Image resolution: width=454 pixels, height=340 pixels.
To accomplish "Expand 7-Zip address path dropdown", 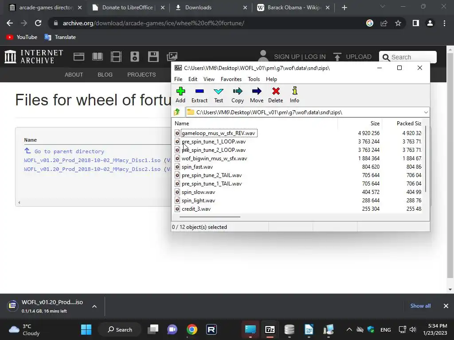I will [x=426, y=112].
